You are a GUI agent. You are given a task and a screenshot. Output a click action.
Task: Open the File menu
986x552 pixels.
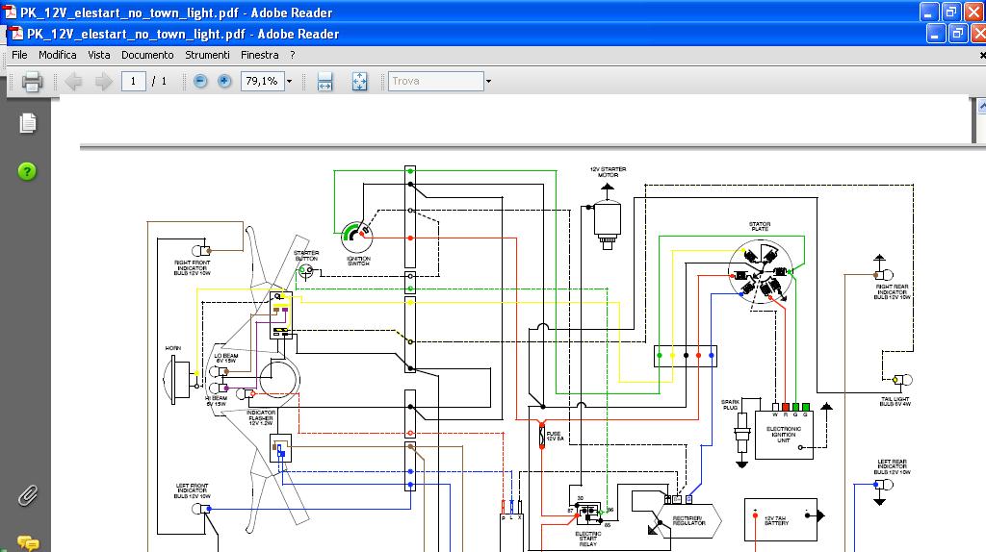tap(19, 55)
